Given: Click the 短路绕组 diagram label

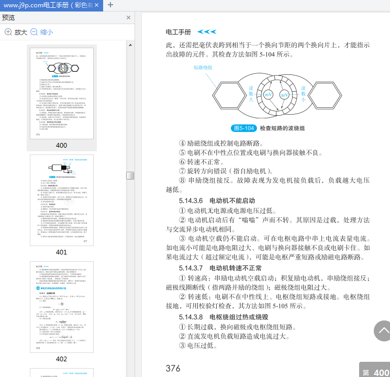Looking at the screenshot, I should 203,68.
